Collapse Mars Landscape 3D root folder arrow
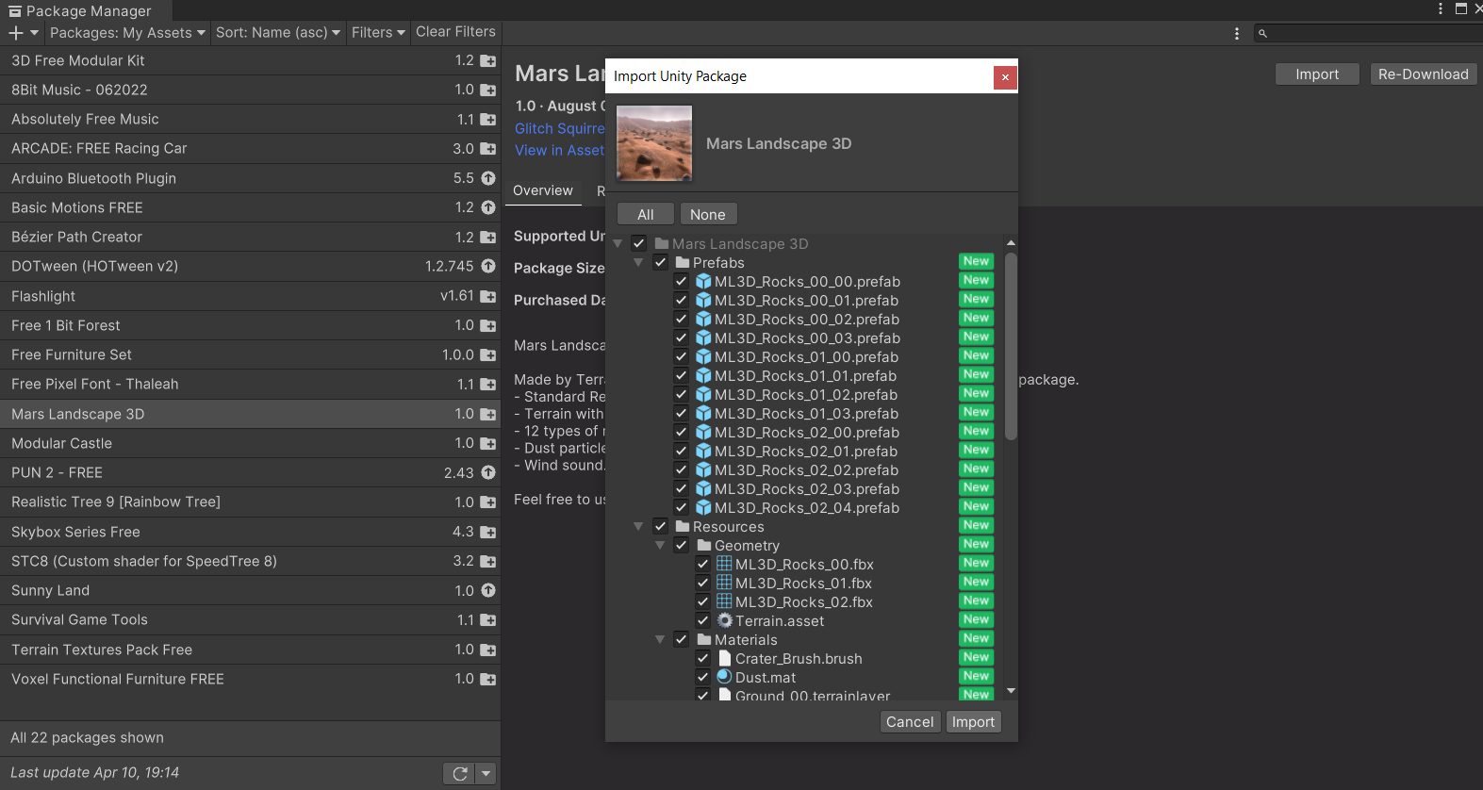The image size is (1483, 790). coord(618,243)
